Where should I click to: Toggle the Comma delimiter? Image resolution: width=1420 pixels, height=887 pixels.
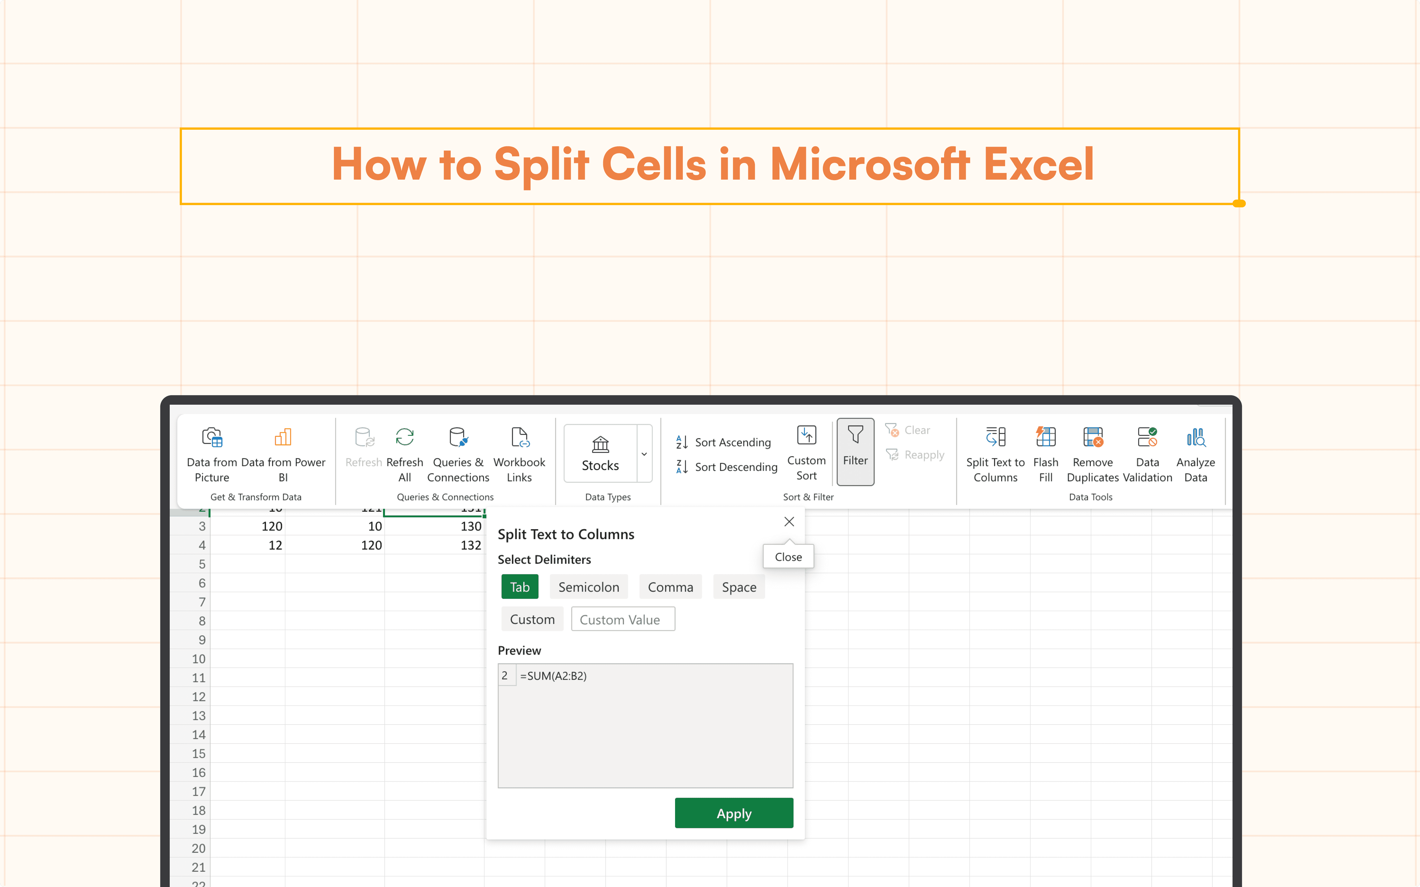tap(670, 587)
